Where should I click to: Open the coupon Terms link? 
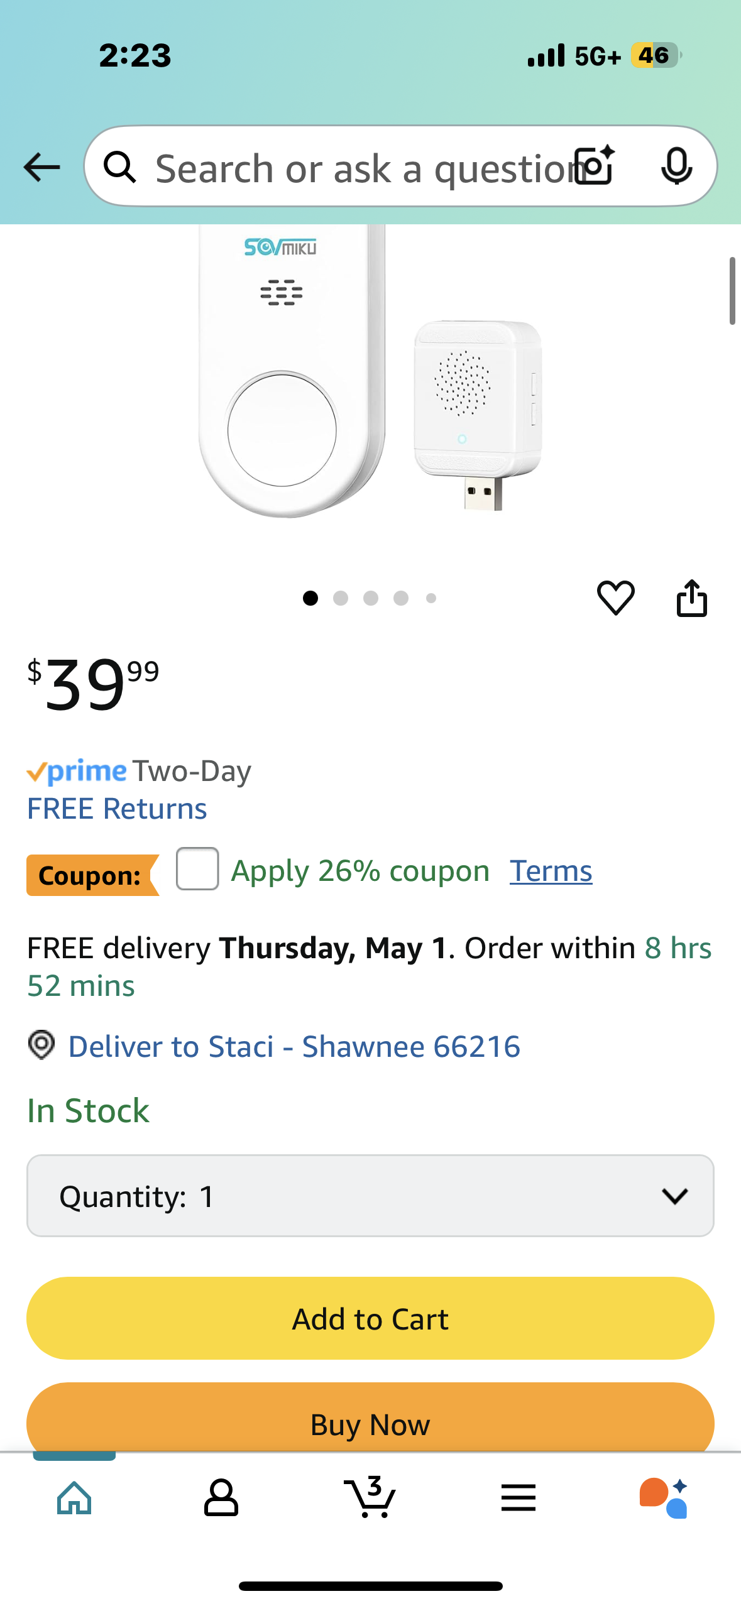coord(551,871)
